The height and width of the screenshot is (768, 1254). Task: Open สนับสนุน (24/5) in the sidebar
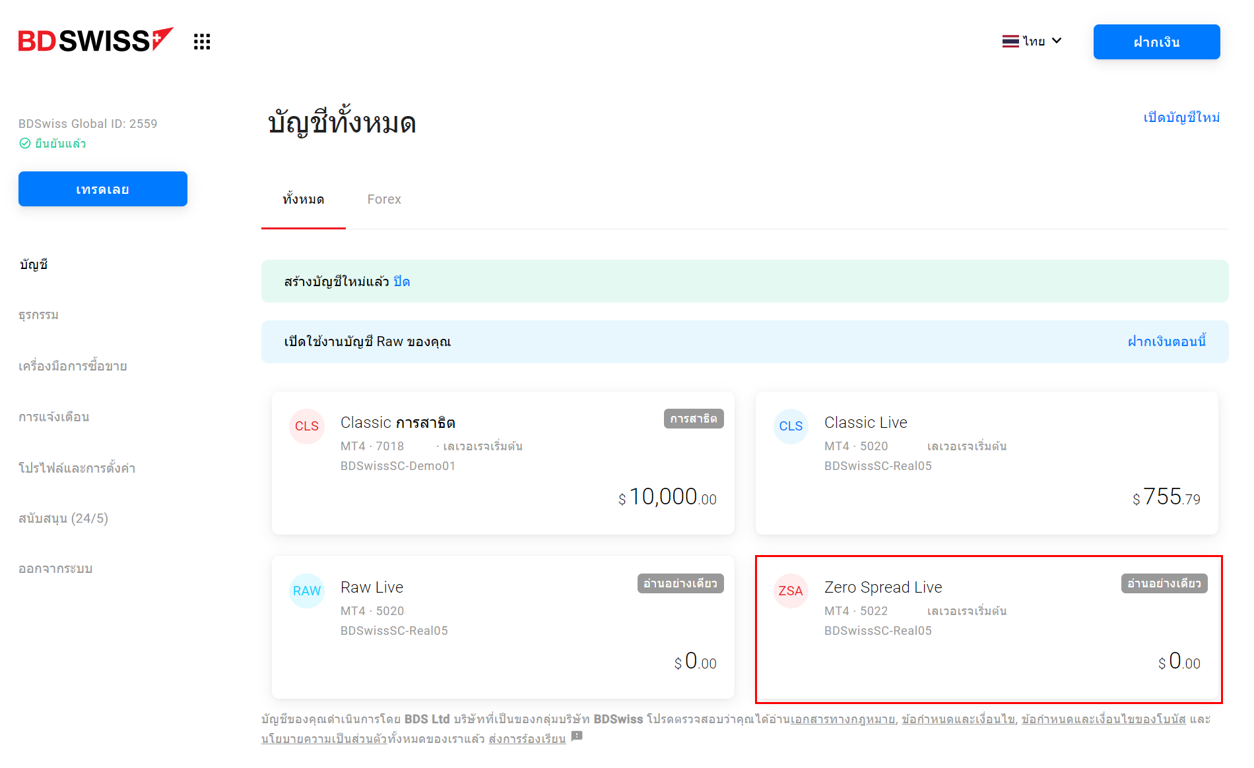coord(63,518)
